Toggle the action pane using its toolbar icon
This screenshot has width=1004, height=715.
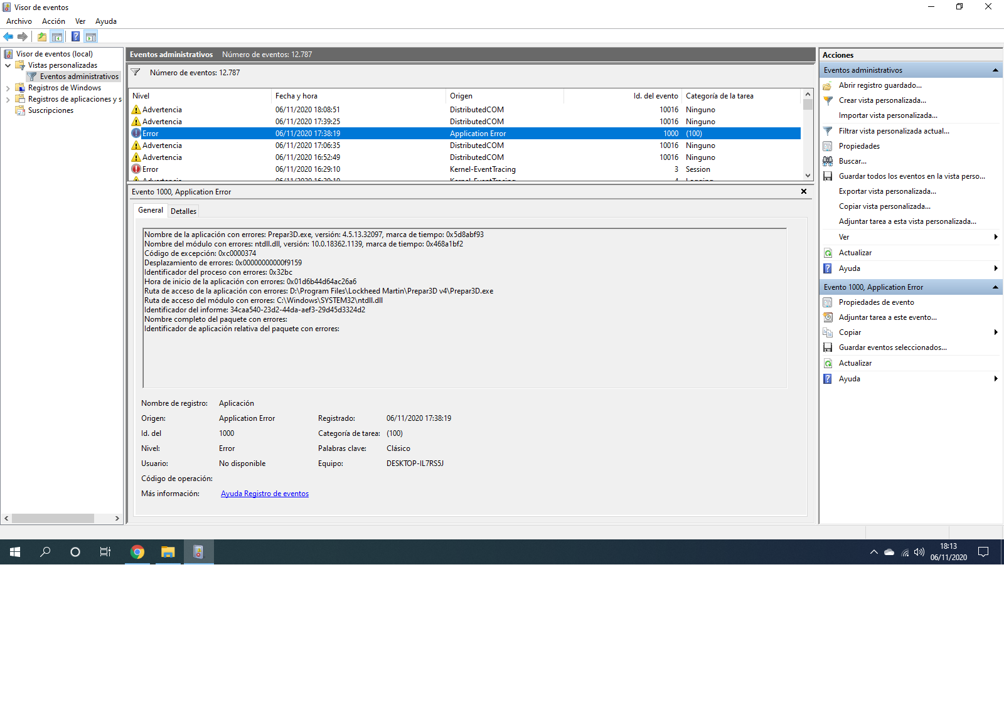coord(91,36)
